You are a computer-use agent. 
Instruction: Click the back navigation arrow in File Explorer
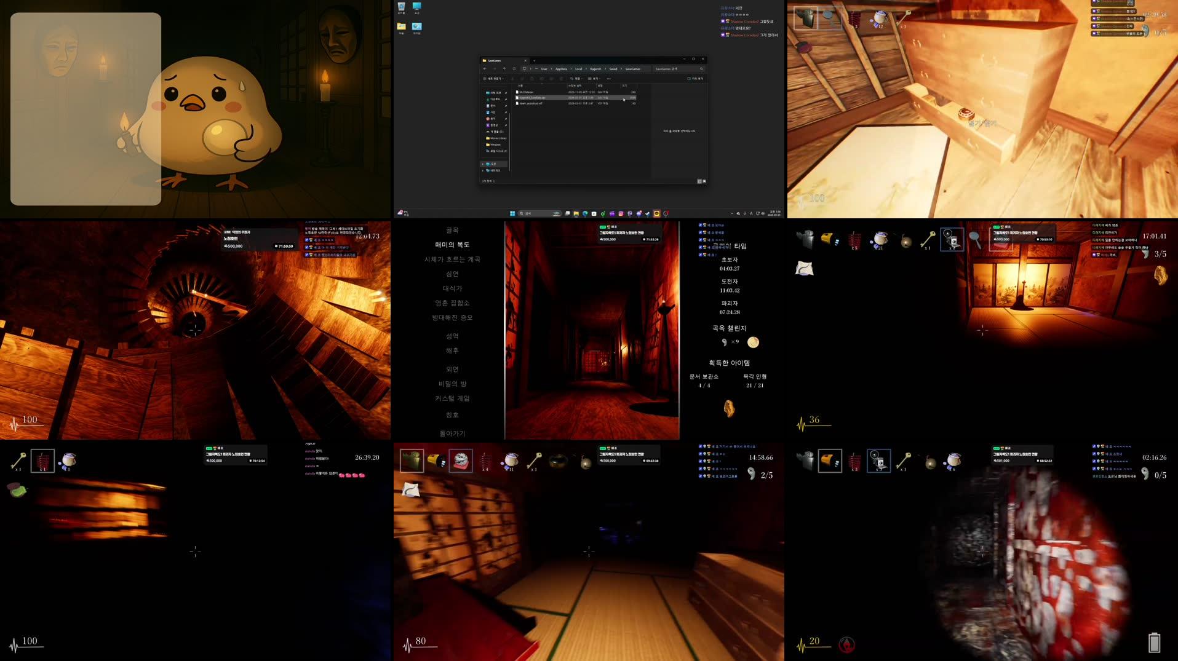coord(485,69)
